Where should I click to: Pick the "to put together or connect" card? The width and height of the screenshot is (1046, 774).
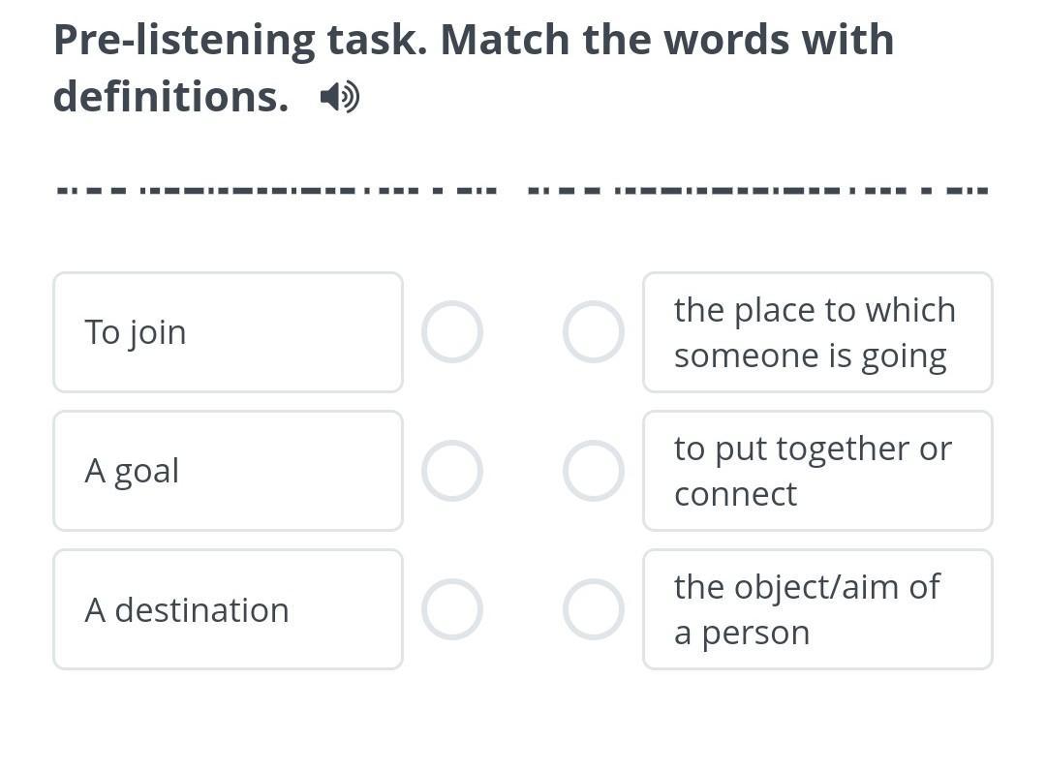[817, 471]
